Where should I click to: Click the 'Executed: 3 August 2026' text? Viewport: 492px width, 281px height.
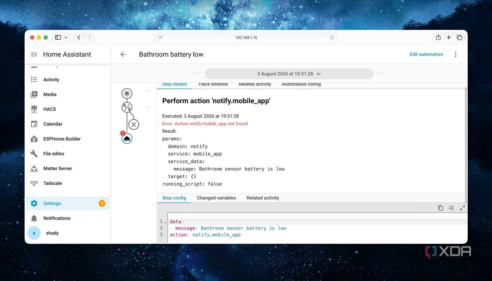tap(201, 116)
